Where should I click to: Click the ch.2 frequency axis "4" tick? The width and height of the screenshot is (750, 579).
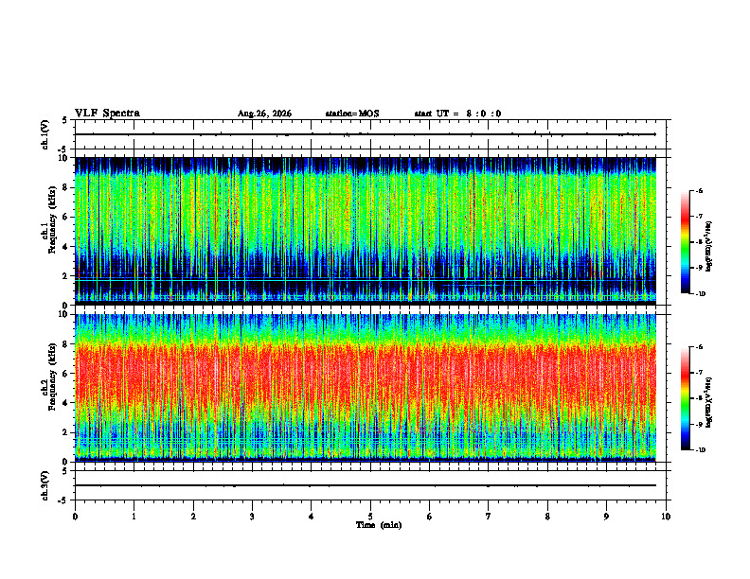pyautogui.click(x=67, y=403)
